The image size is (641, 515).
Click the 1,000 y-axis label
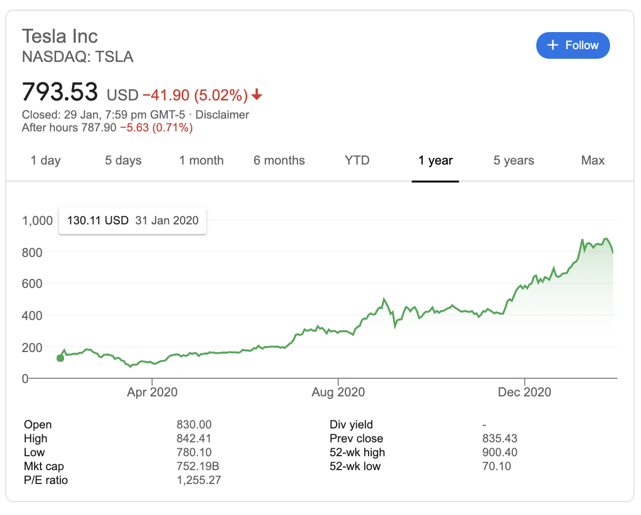pyautogui.click(x=37, y=220)
